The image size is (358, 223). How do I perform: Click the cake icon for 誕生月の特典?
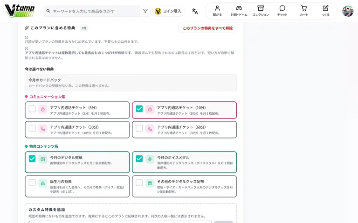(43, 184)
